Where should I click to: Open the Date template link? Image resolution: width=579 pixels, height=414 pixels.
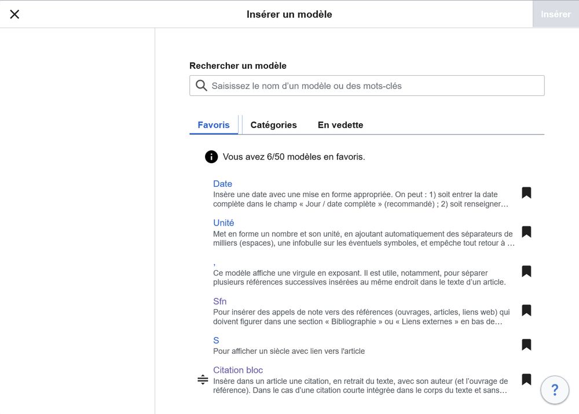click(222, 184)
